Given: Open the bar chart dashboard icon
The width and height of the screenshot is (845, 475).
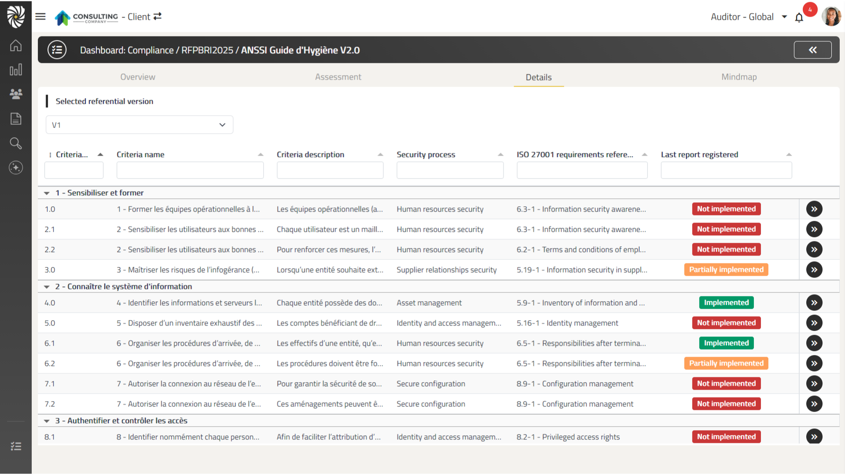Looking at the screenshot, I should (x=16, y=70).
